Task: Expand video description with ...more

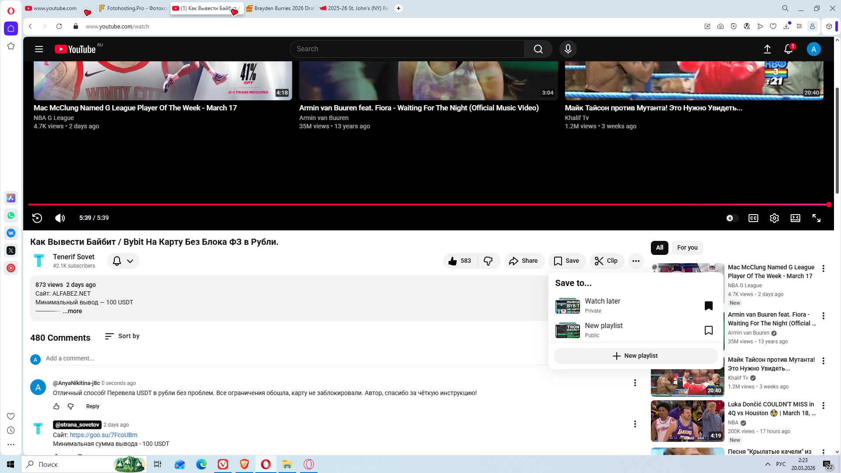Action: 72,311
